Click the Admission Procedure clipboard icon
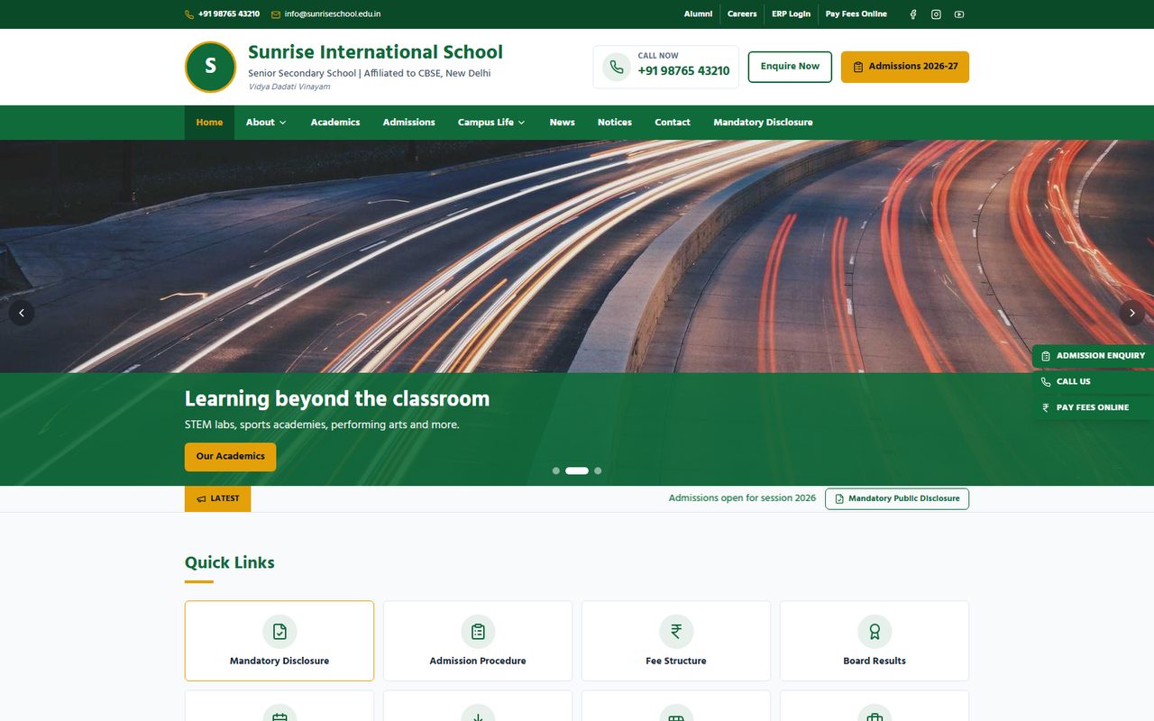 pos(478,632)
